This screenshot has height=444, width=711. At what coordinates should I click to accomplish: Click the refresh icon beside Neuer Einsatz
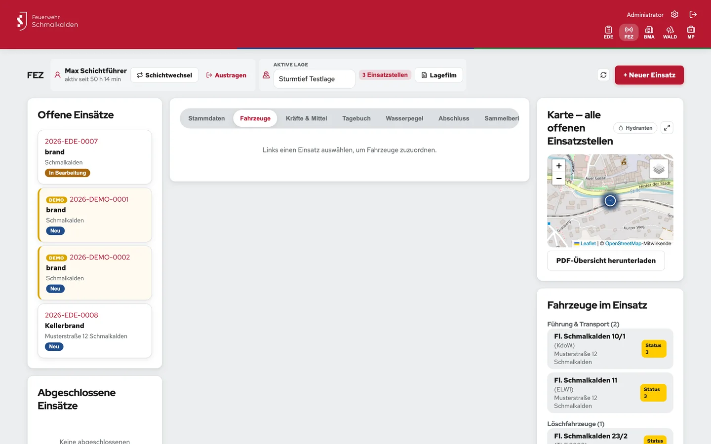[x=603, y=75]
